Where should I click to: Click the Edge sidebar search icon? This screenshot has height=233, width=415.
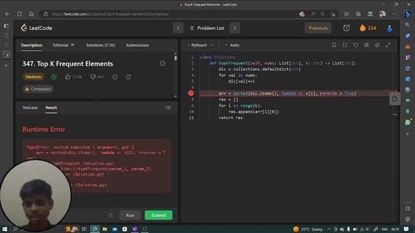[x=408, y=25]
